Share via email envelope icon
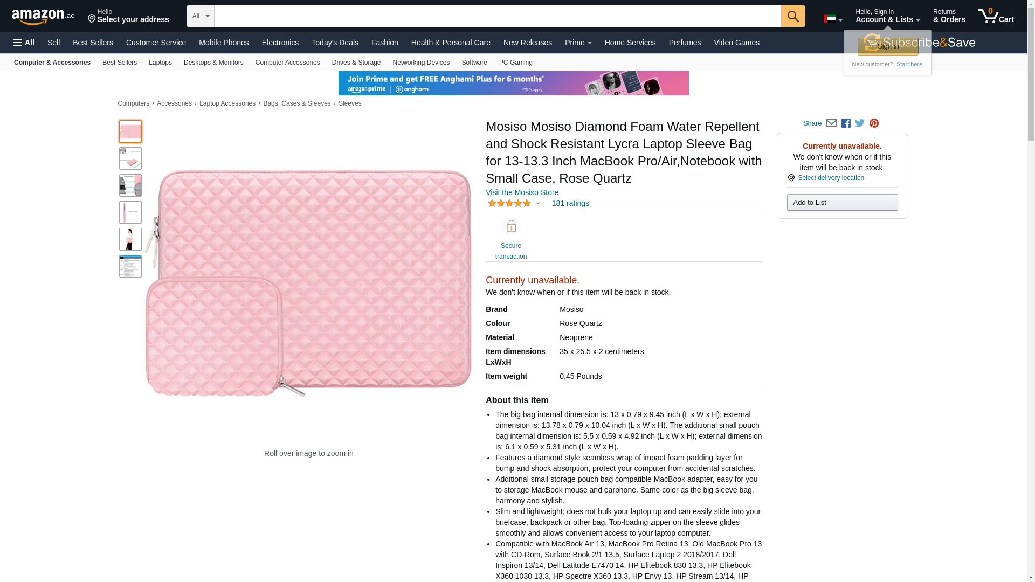The height and width of the screenshot is (582, 1035). (x=831, y=123)
